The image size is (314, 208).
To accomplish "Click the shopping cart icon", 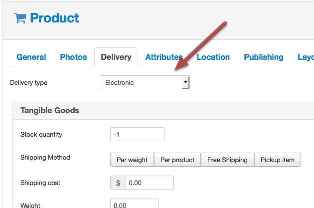I will click(20, 18).
